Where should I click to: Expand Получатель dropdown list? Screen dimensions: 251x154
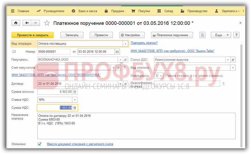[x=120, y=60]
